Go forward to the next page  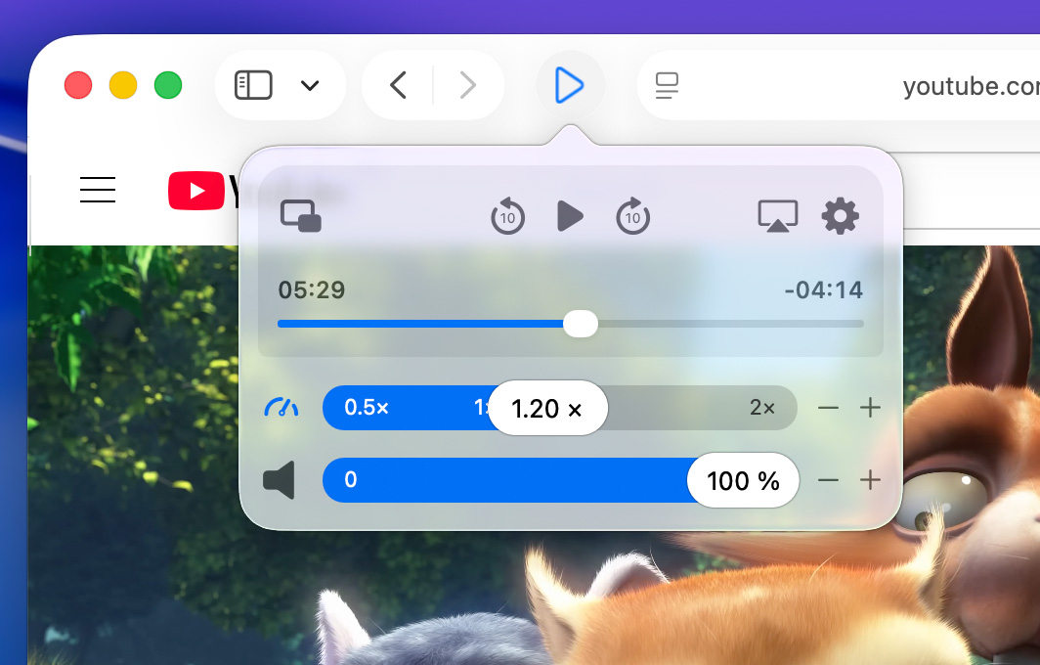point(468,85)
